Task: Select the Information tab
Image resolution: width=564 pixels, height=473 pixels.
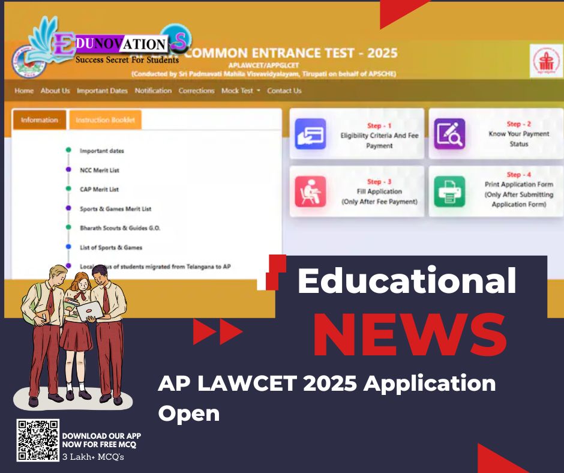Action: 40,120
